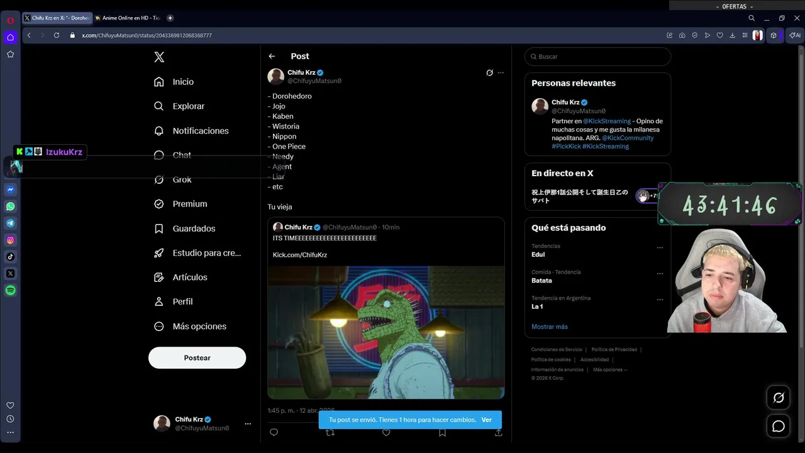Image resolution: width=805 pixels, height=453 pixels.
Task: Go to Inicio
Action: (175, 82)
